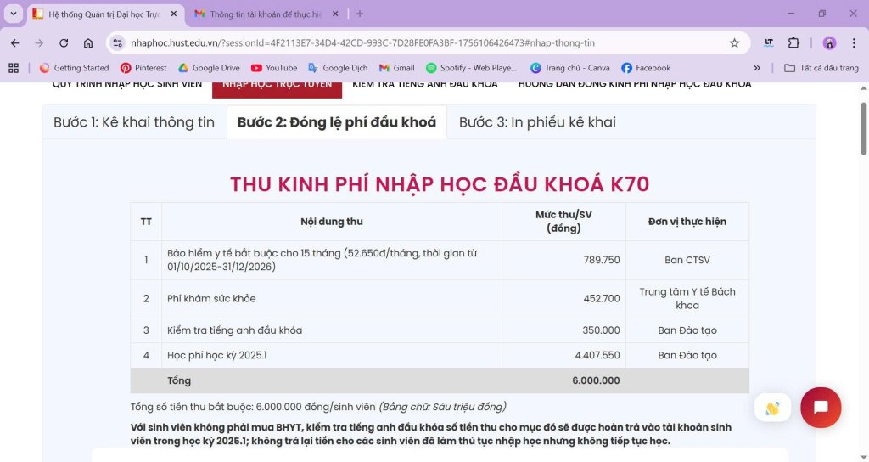The height and width of the screenshot is (462, 869).
Task: View site information icon in address bar
Action: pos(117,42)
